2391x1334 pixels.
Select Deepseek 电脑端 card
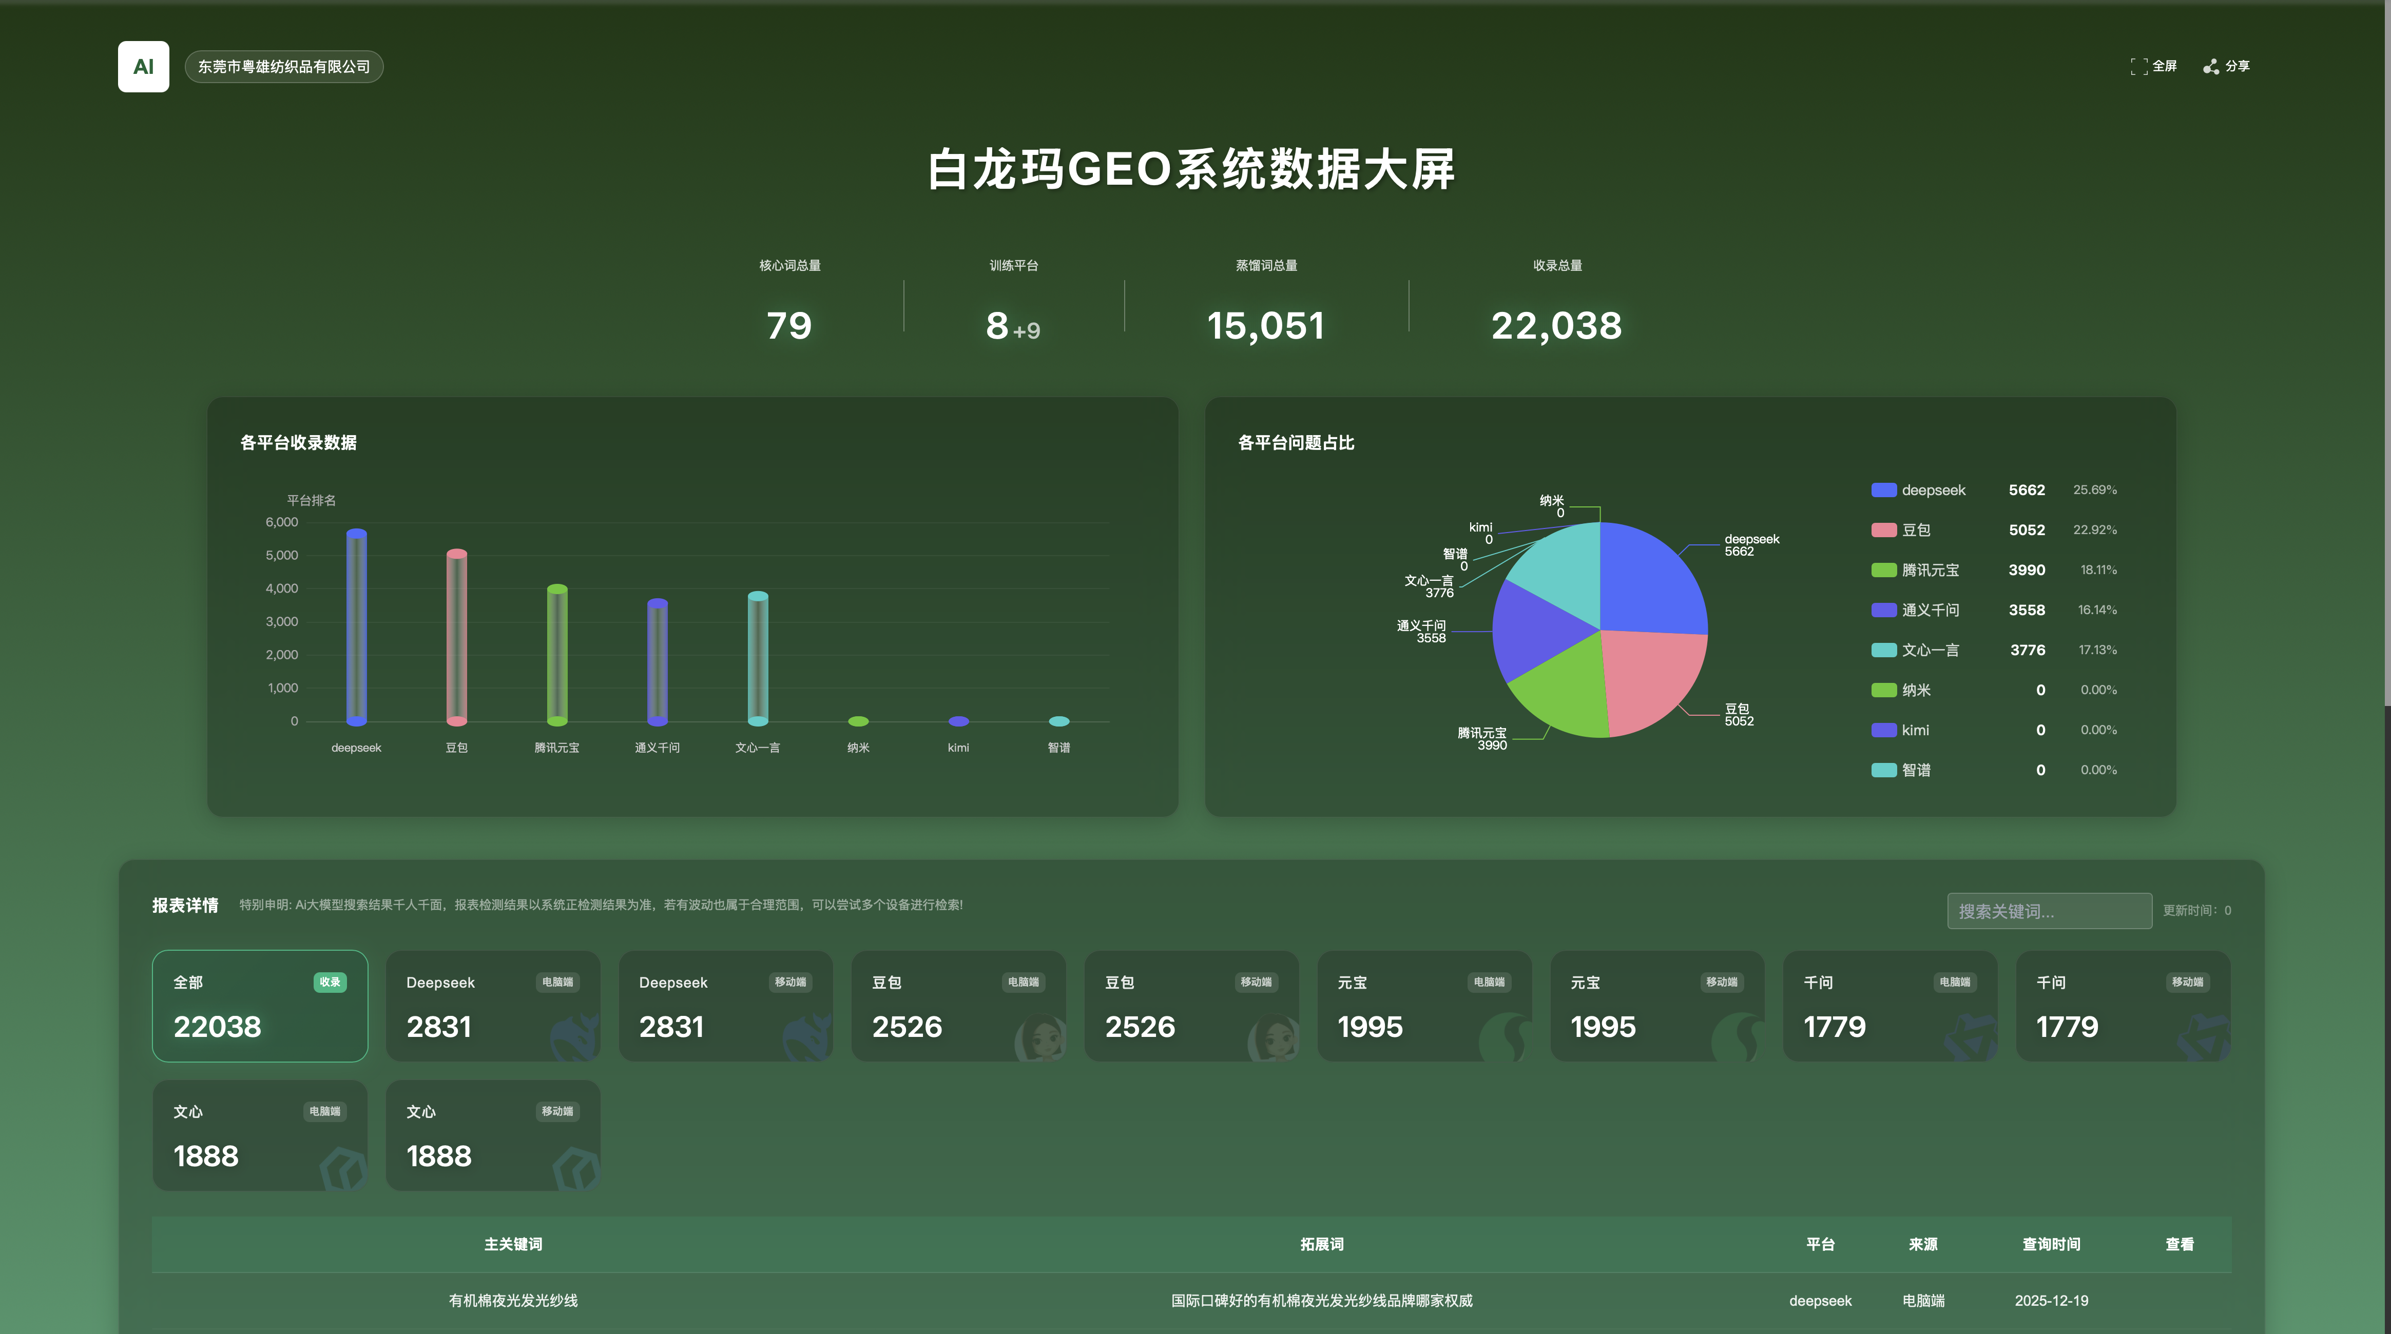pos(493,1006)
